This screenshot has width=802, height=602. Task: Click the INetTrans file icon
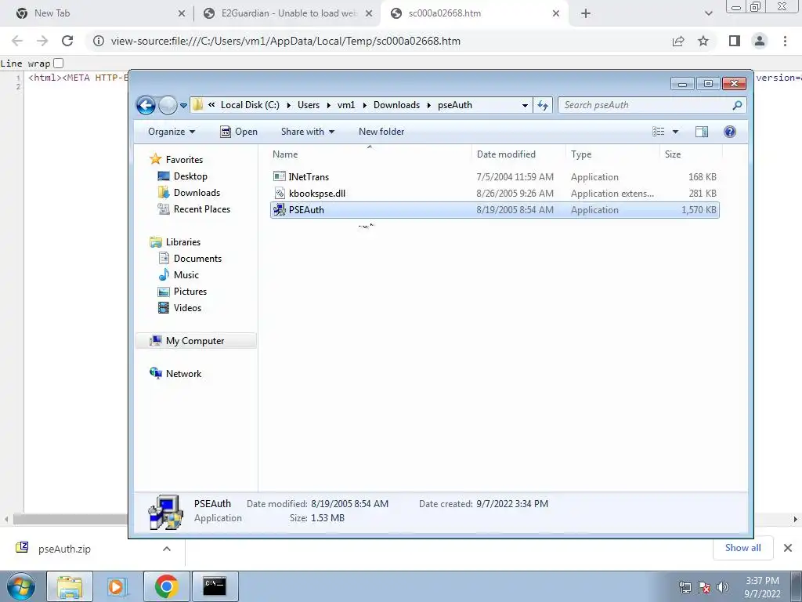click(280, 176)
